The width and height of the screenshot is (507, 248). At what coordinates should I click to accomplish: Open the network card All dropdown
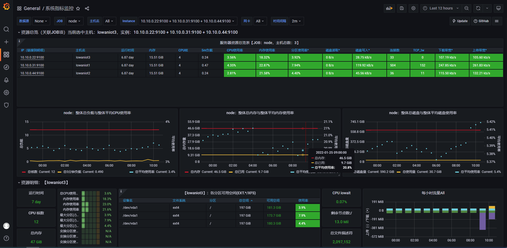[260, 21]
